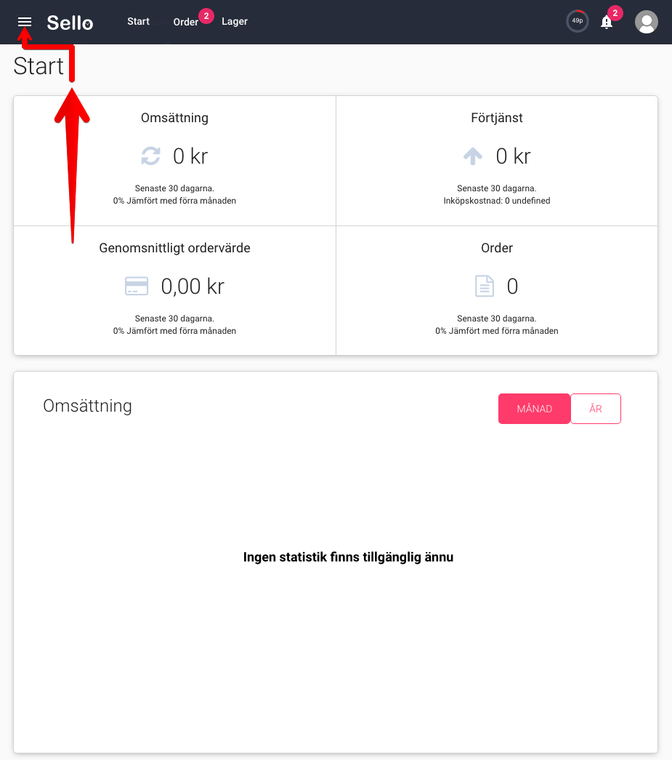Click the red badge on Order

206,15
